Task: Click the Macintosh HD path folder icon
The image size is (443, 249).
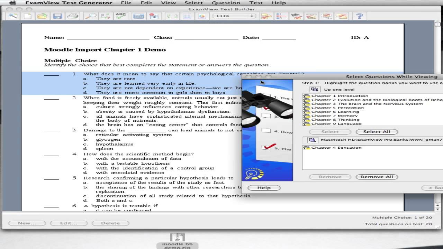Action: coord(313,140)
